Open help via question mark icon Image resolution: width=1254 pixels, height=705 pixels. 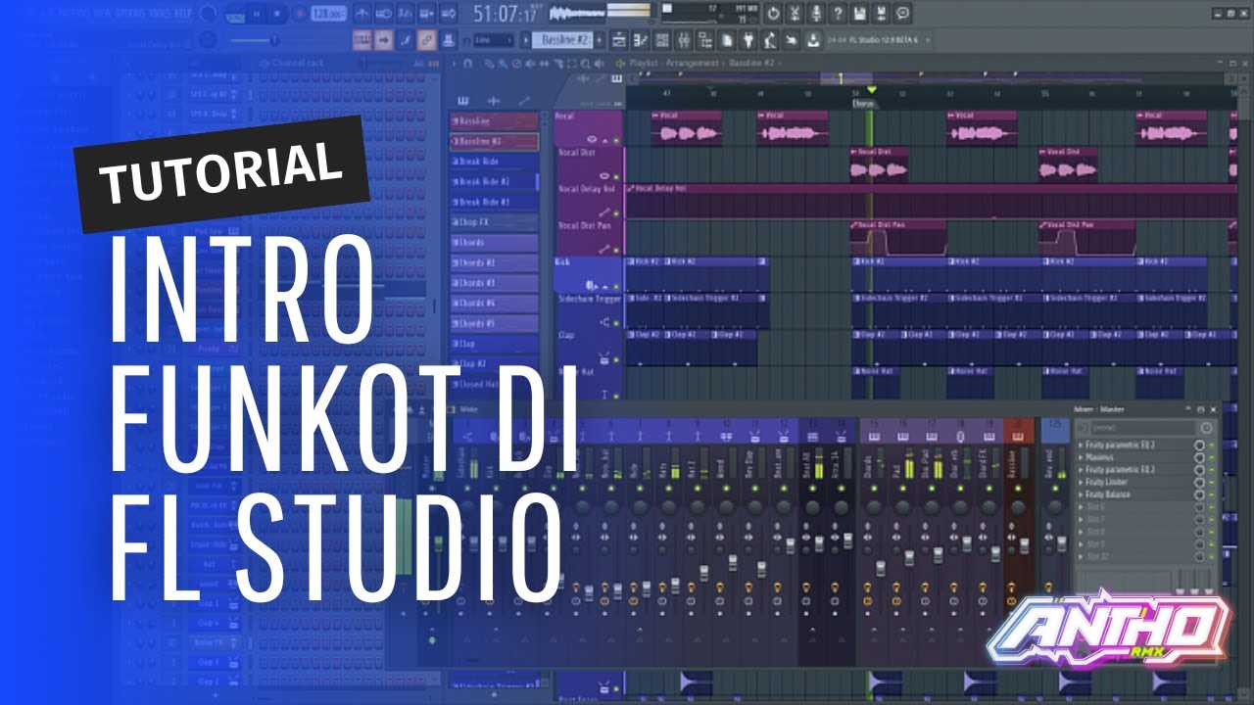(839, 14)
